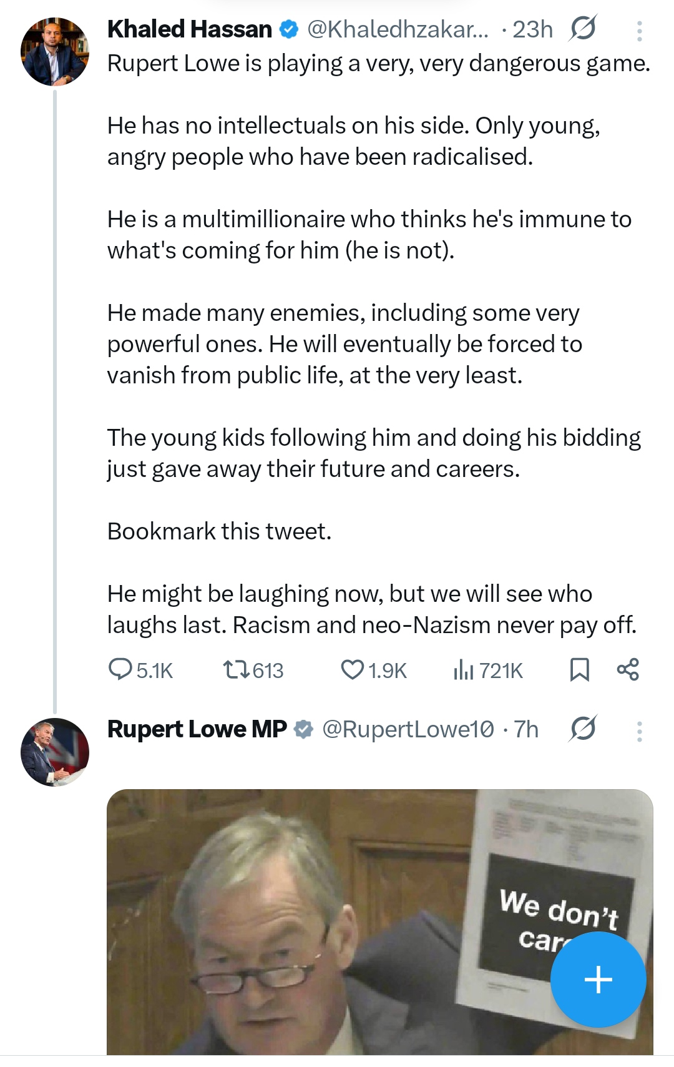
Task: Open Khaled Hassan's profile picture
Action: [55, 52]
